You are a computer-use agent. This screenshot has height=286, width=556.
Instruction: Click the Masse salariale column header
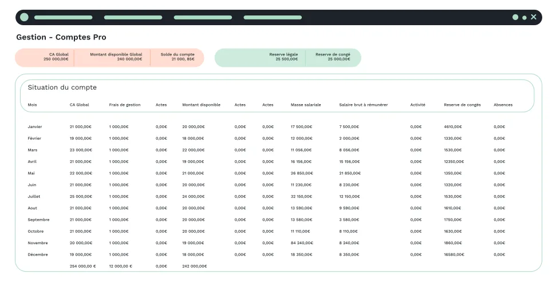tap(306, 105)
